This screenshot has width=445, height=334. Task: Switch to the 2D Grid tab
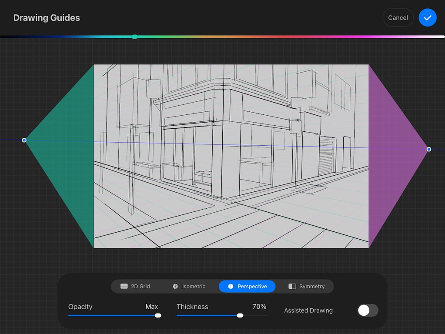[x=135, y=286]
